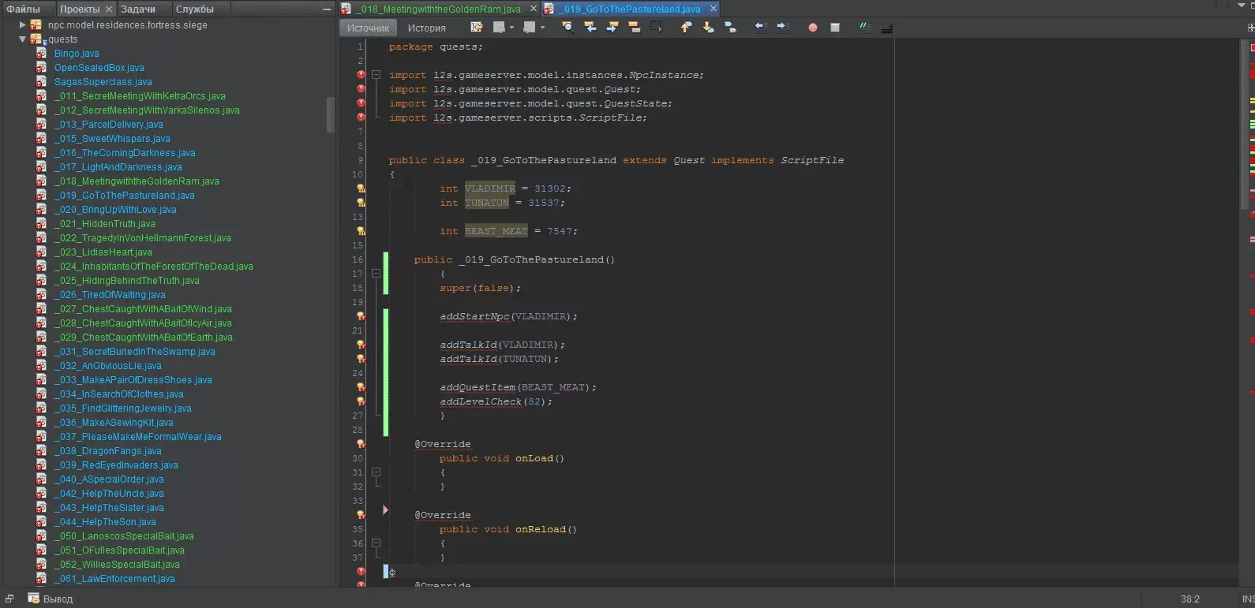The width and height of the screenshot is (1255, 608).
Task: Click the Back navigation arrow icon
Action: click(x=498, y=28)
